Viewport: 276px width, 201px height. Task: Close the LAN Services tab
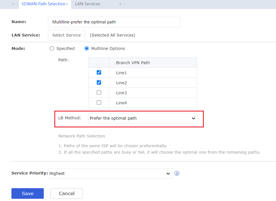[120, 4]
